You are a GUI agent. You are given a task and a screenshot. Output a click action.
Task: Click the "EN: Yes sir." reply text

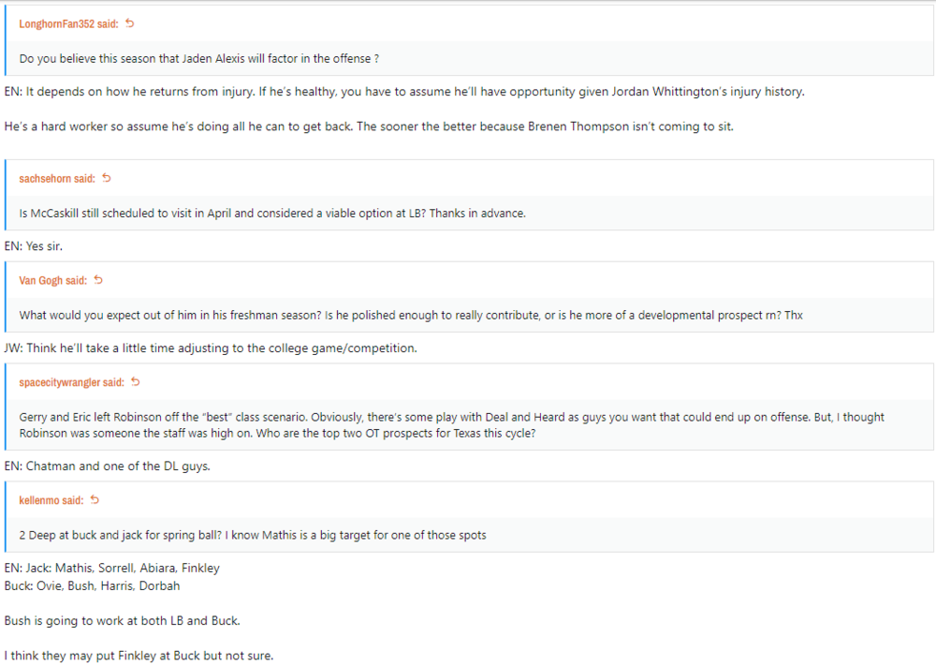coord(34,245)
